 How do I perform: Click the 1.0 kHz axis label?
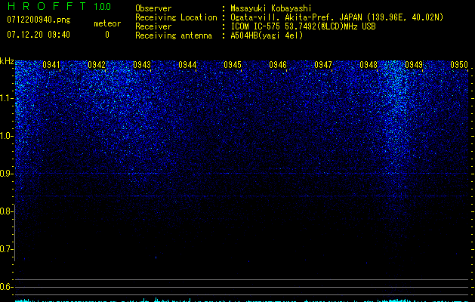click(x=6, y=136)
